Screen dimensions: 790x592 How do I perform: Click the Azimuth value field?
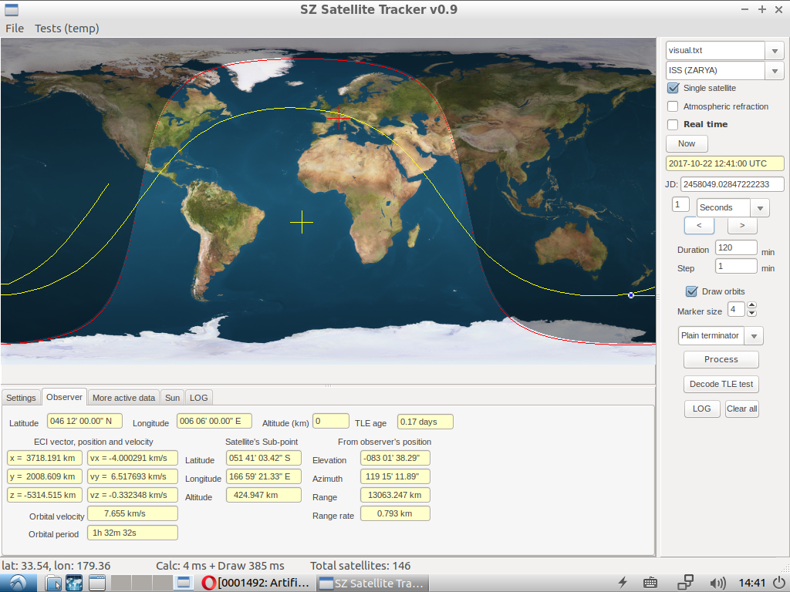click(395, 476)
